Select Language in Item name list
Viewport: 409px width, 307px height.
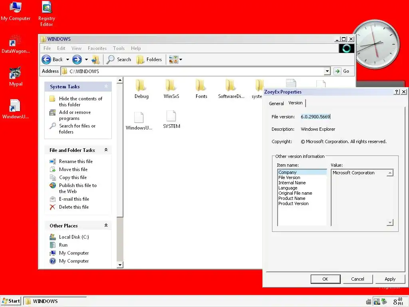pyautogui.click(x=302, y=188)
